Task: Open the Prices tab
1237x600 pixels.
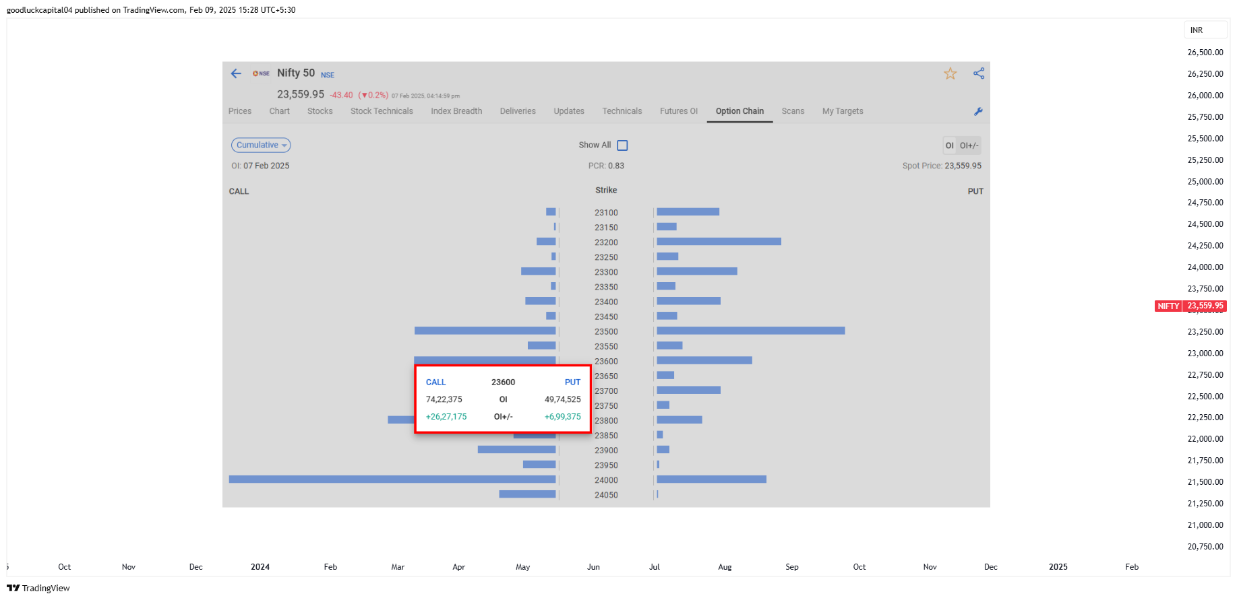Action: [240, 111]
